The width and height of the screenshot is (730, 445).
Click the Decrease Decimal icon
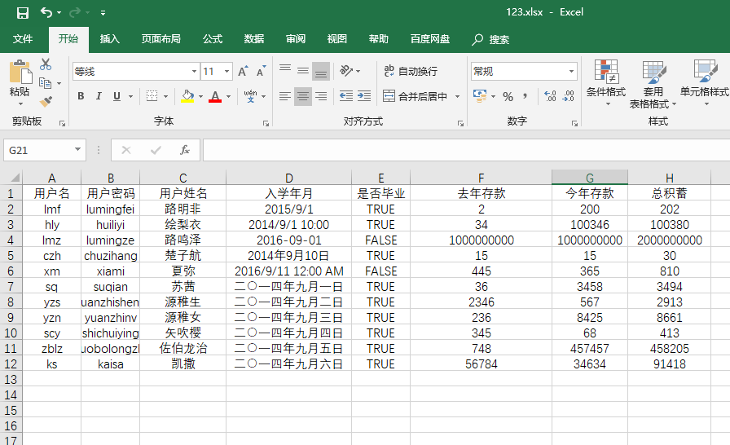(x=569, y=96)
